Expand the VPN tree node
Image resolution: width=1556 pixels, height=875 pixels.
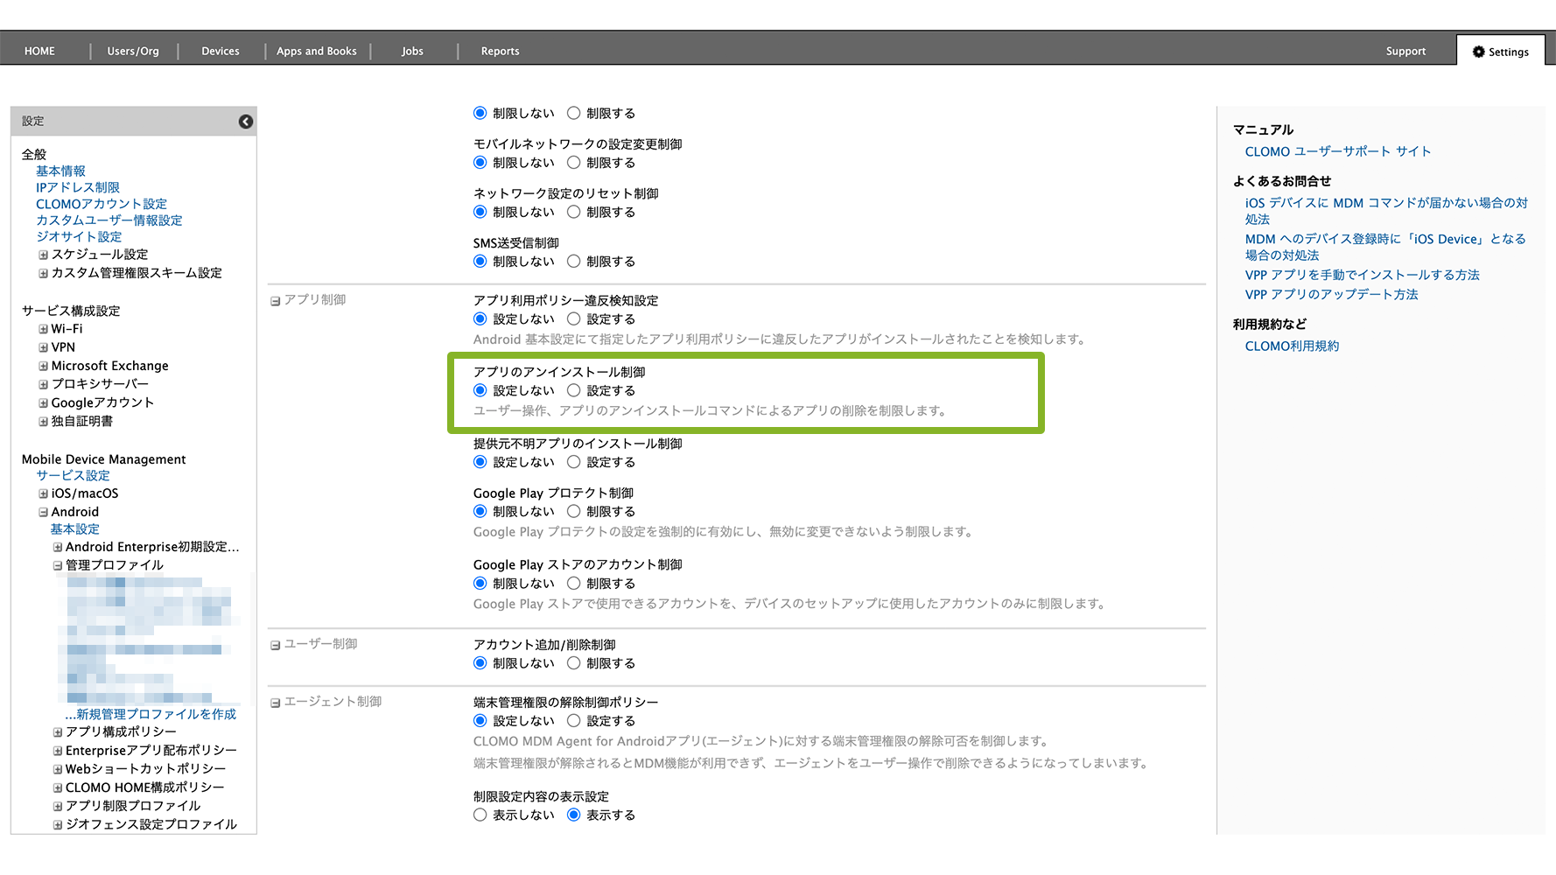pos(43,347)
